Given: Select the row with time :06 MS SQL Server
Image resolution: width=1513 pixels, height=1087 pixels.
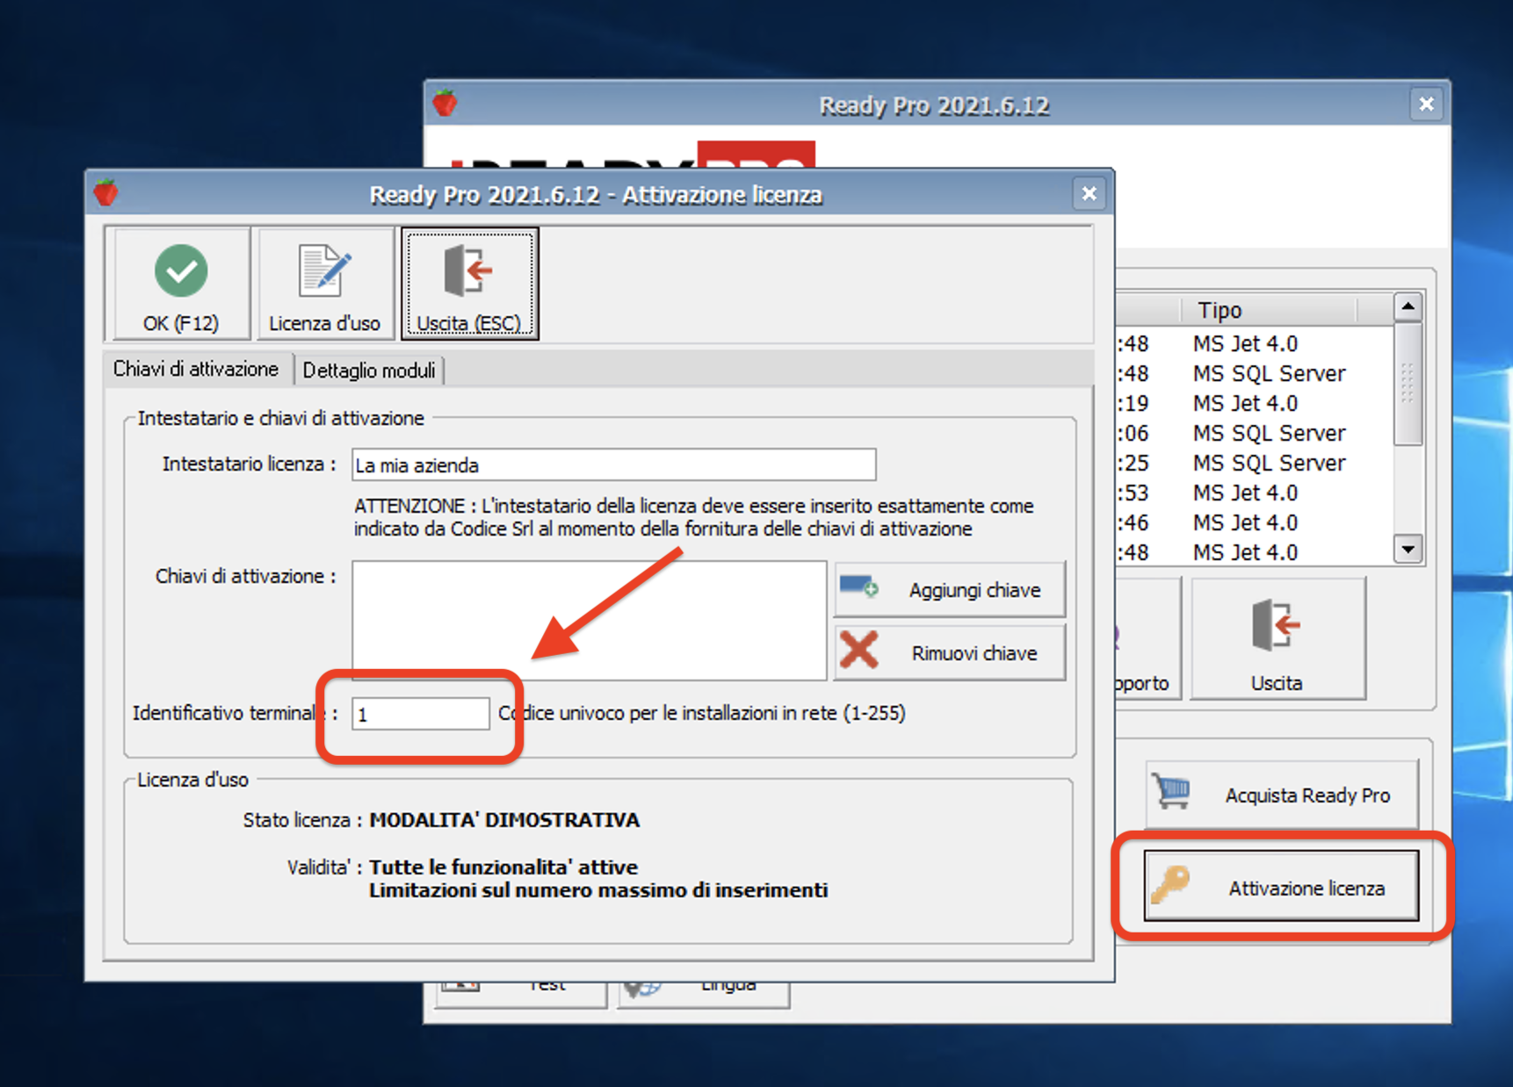Looking at the screenshot, I should (1254, 433).
